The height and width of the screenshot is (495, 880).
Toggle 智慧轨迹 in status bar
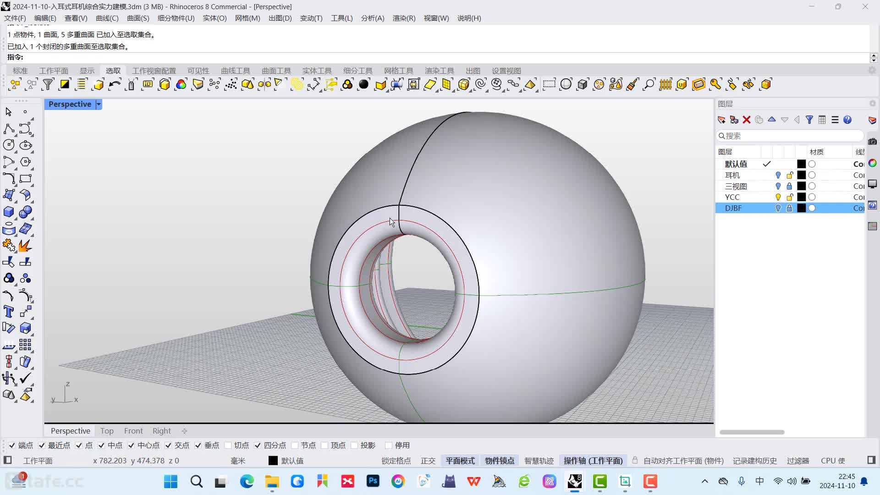tap(539, 461)
